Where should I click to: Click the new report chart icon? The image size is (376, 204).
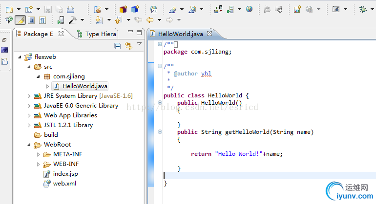(x=297, y=9)
